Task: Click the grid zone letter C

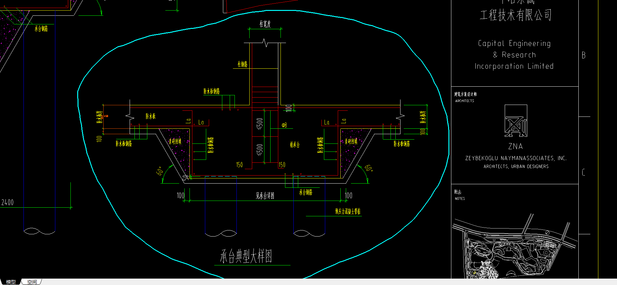Action: (x=584, y=172)
